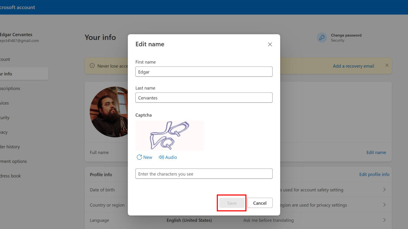The image size is (408, 229).
Task: Close the Edit name dialog
Action: click(x=270, y=44)
